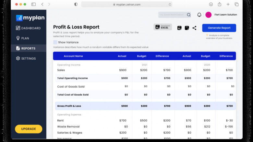The width and height of the screenshot is (253, 142).
Task: Share the Profit & Loss report
Action: [194, 28]
